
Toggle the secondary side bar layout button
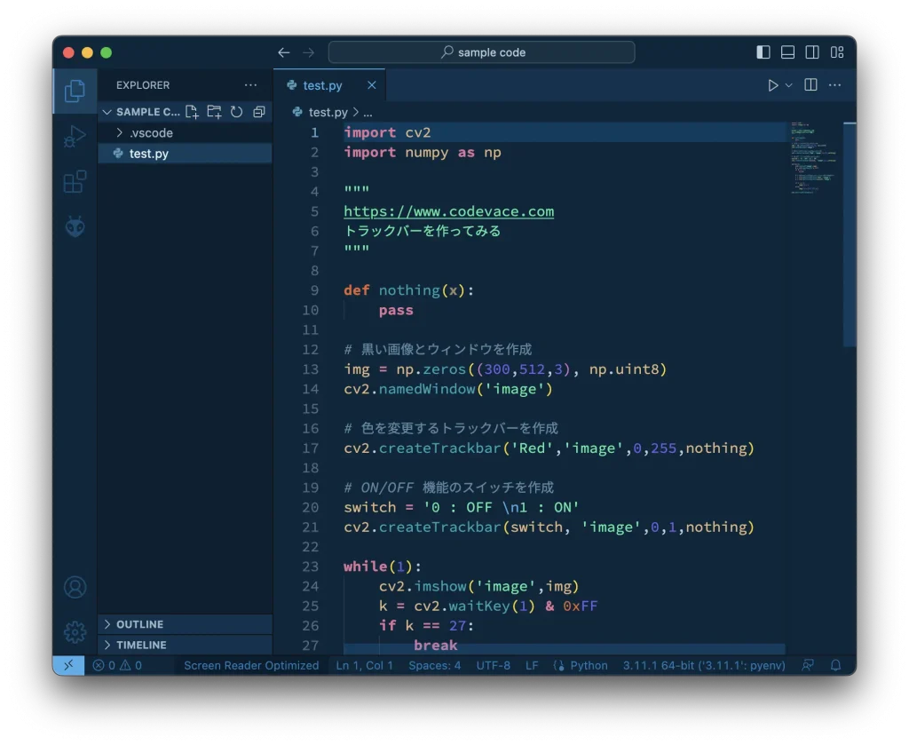[x=812, y=52]
